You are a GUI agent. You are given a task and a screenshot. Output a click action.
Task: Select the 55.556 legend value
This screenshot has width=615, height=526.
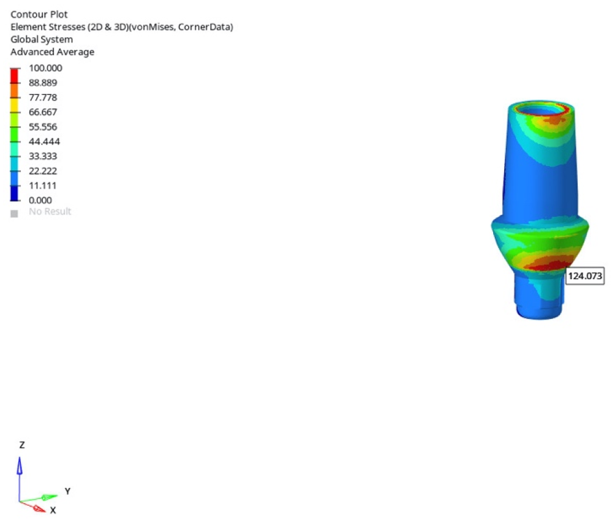coord(43,127)
